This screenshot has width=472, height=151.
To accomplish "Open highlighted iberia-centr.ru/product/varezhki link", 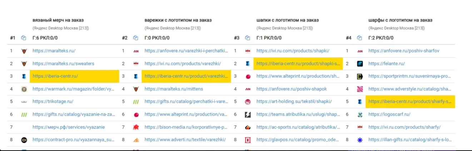I will 186,76.
